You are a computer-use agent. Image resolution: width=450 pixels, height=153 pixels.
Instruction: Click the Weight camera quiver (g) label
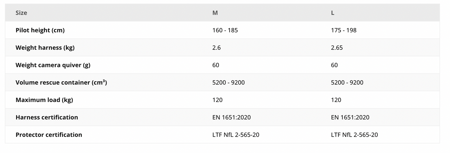53,65
